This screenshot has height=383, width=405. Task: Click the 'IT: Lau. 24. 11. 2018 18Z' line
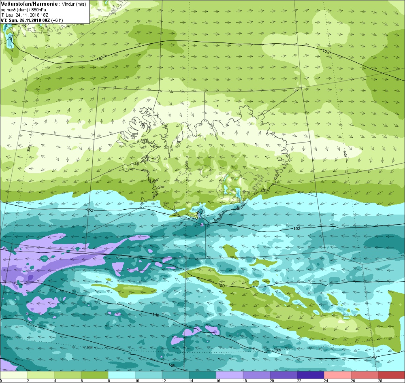[25, 15]
